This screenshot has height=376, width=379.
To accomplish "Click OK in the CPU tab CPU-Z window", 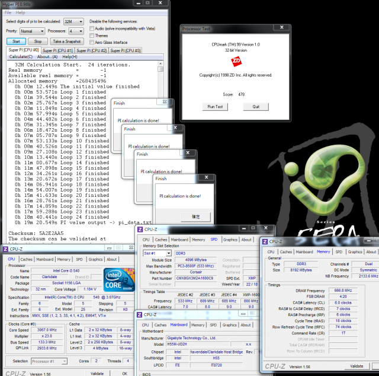I will (124, 374).
